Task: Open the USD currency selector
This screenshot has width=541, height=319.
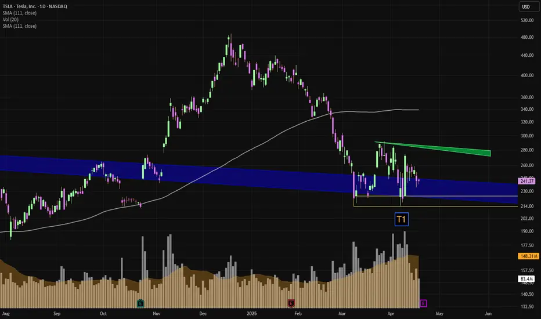Action: [528, 6]
